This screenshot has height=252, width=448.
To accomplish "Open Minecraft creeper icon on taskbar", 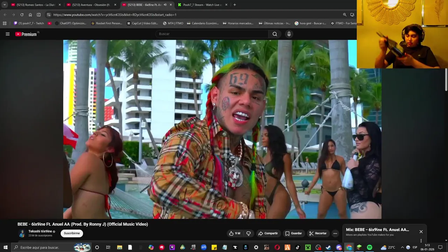I will coord(308,247).
